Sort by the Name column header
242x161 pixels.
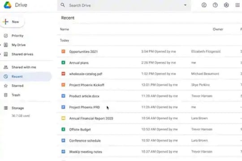[65, 29]
